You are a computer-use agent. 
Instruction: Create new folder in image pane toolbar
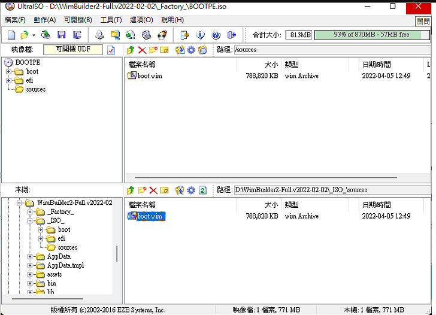[x=153, y=50]
